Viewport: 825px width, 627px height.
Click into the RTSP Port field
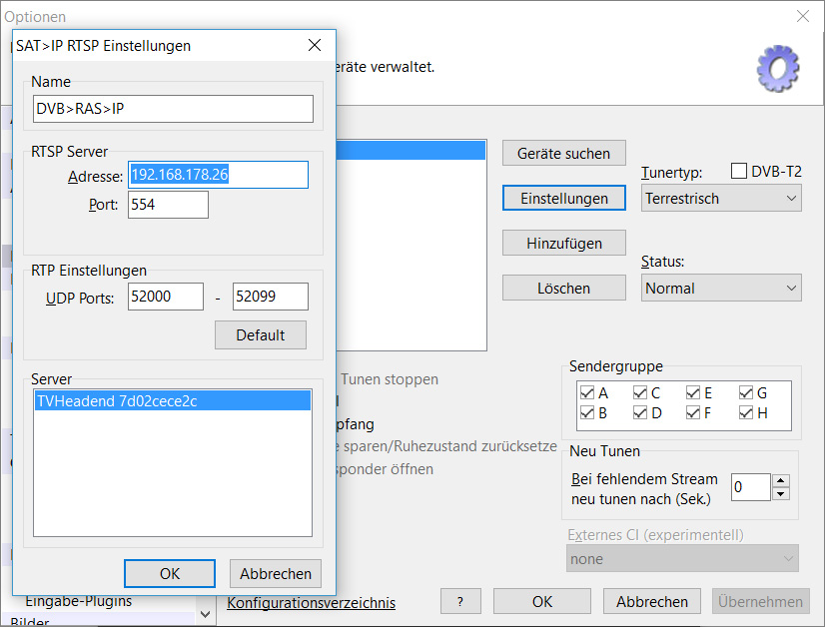pyautogui.click(x=168, y=205)
